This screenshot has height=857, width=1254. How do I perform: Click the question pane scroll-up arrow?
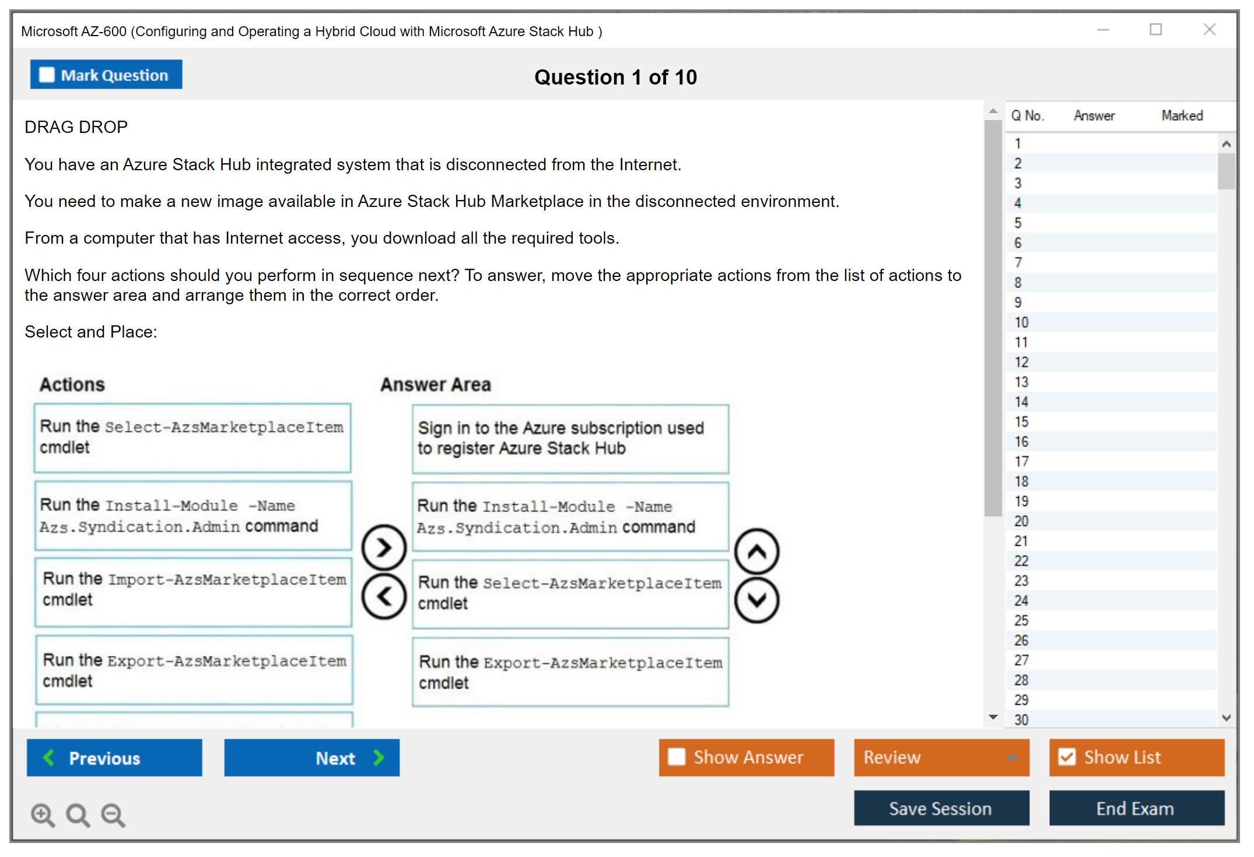tap(993, 111)
